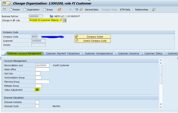
Task: Open Relationships view
Action: coord(142,9)
